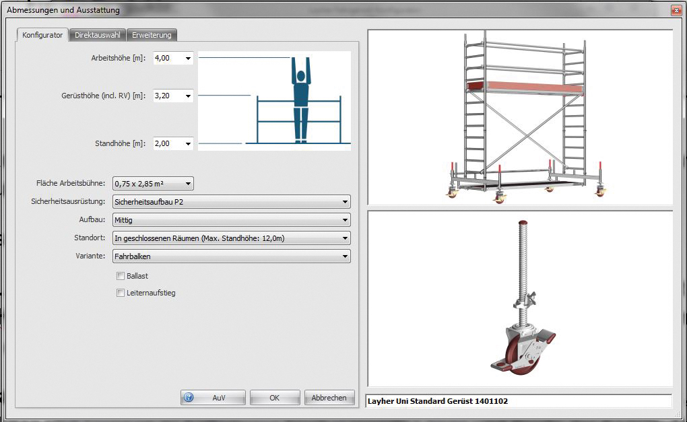Select the Konfigurator tab

click(42, 35)
